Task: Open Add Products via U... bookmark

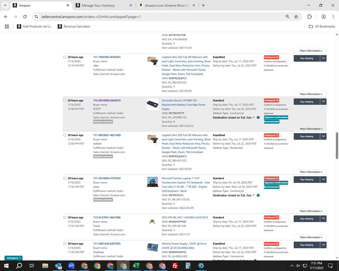Action: [x=35, y=26]
